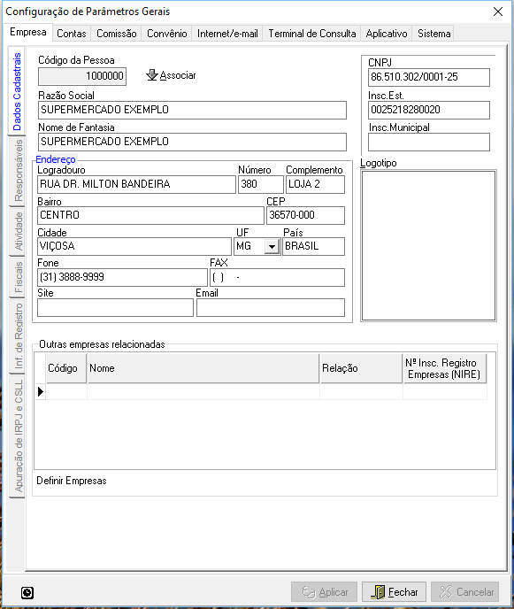
Task: Open the Fiscais vertical tab
Action: point(18,277)
